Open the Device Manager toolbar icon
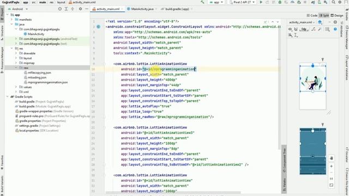This screenshot has height=196, width=349. [319, 2]
